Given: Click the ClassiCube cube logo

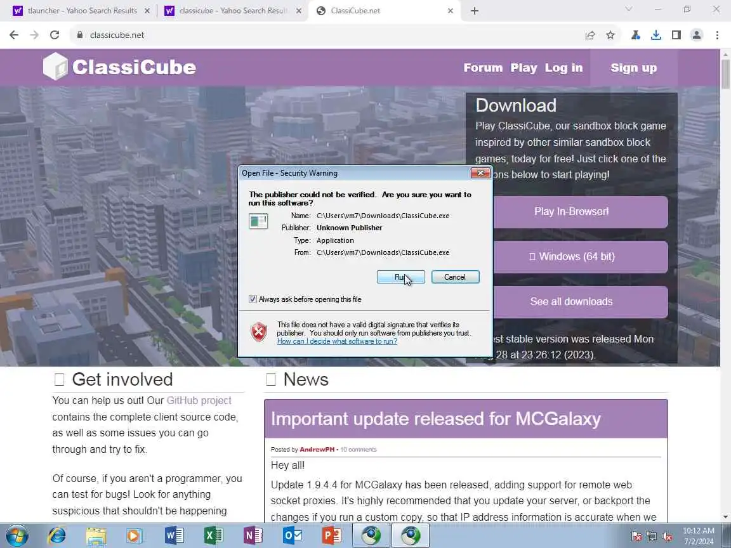Looking at the screenshot, I should coord(55,66).
